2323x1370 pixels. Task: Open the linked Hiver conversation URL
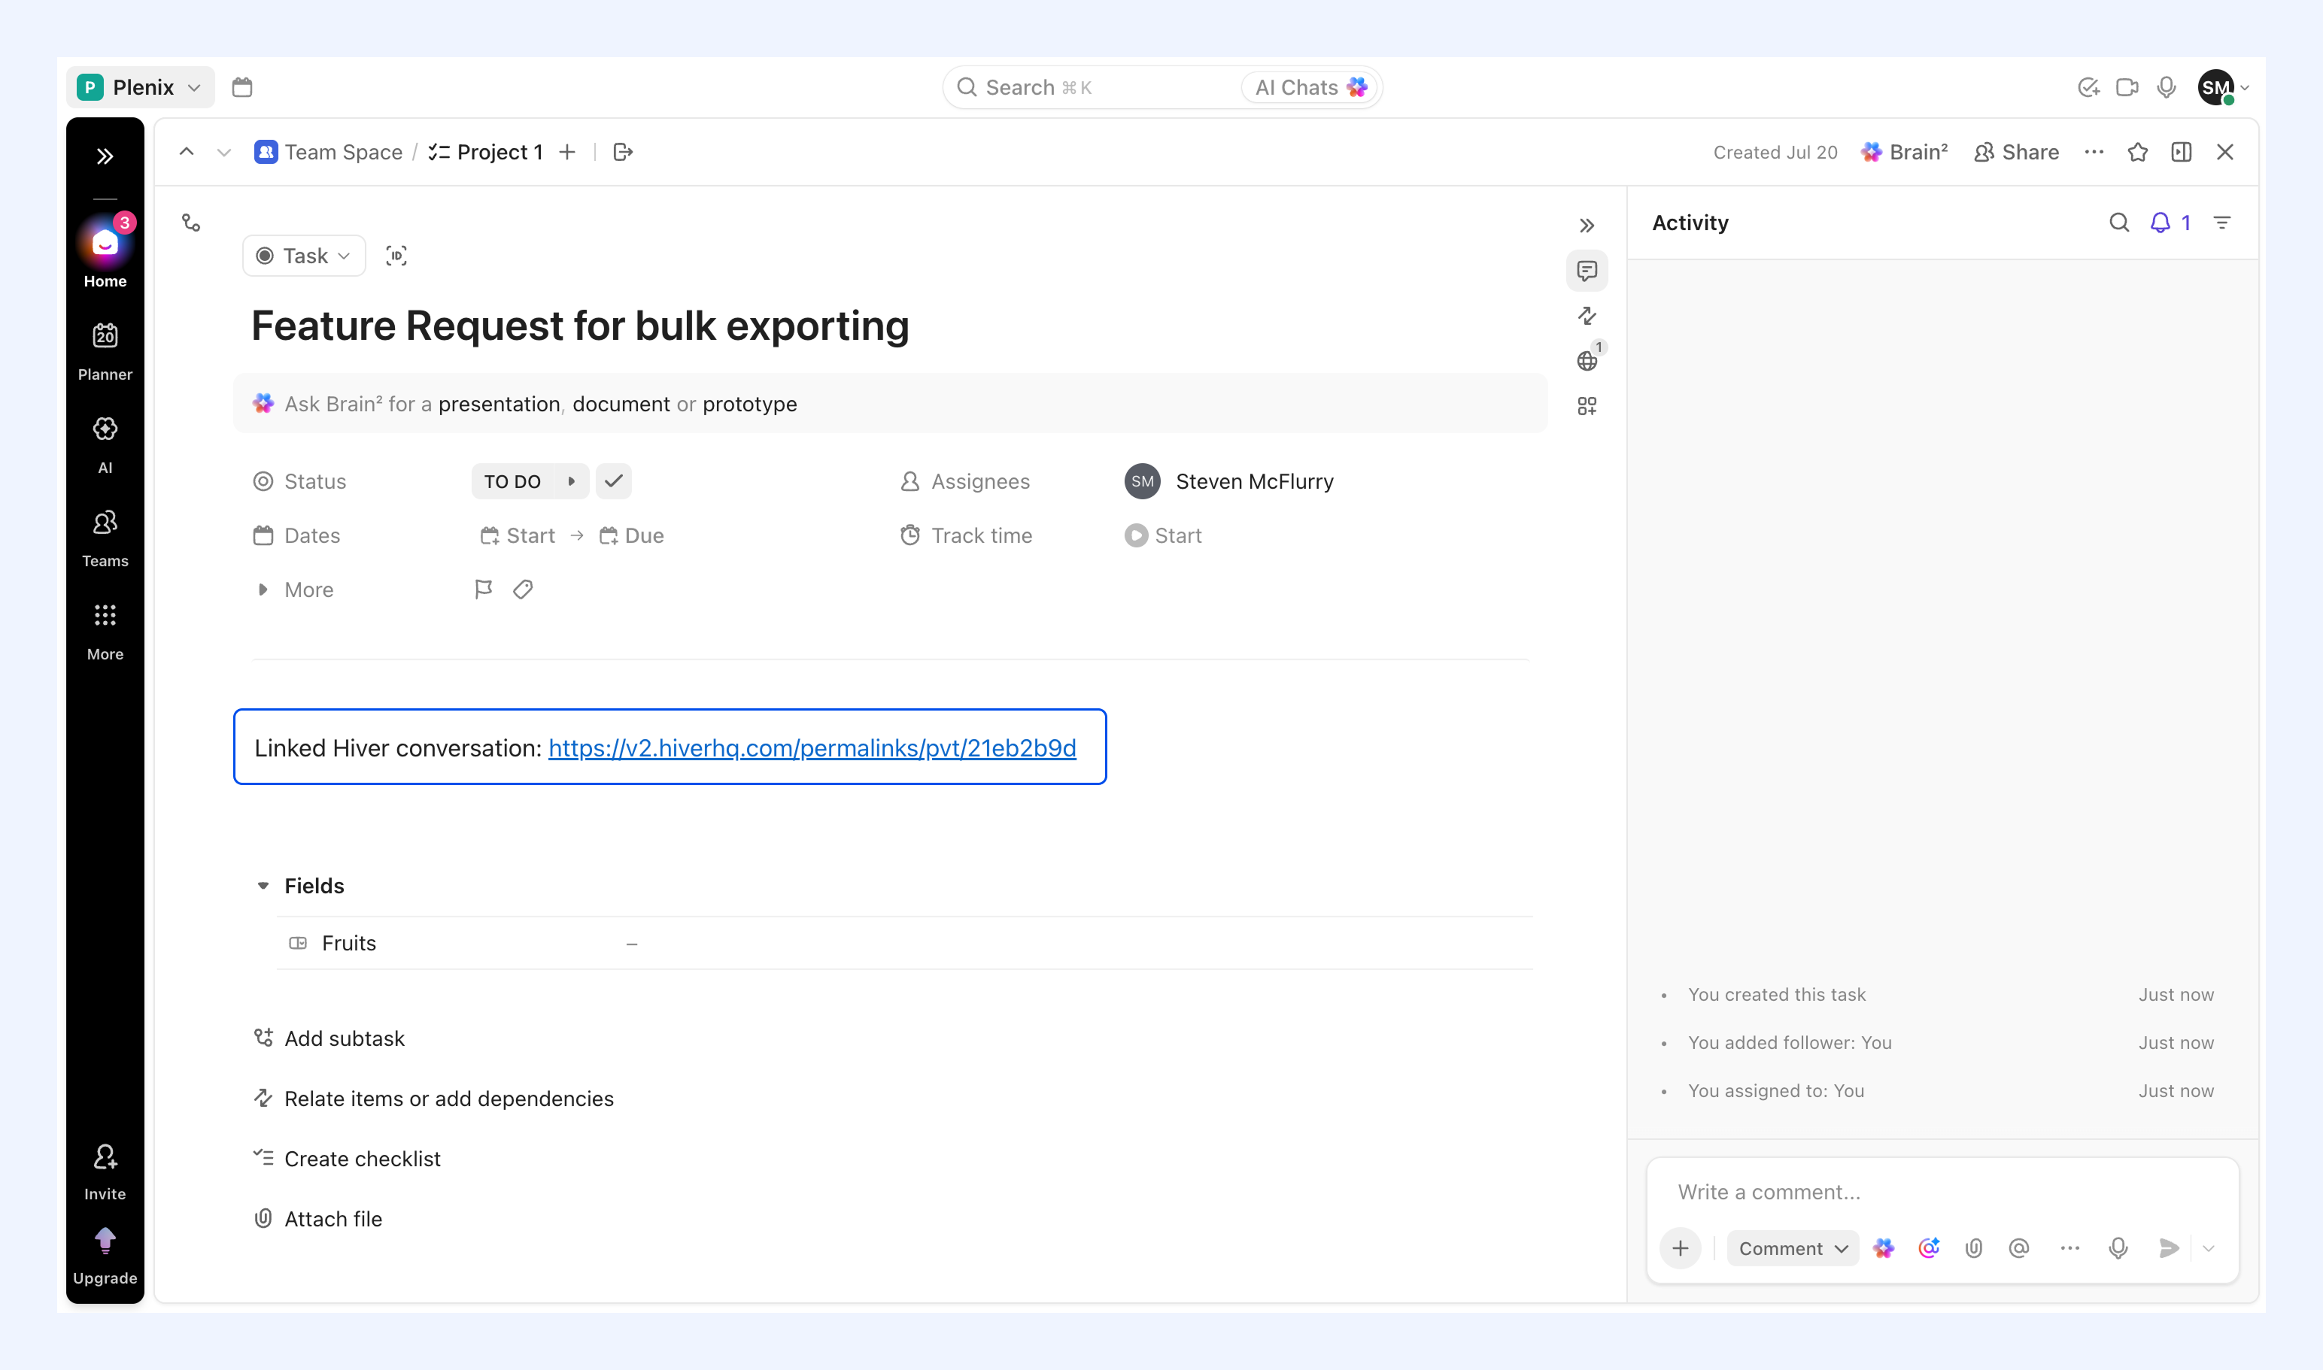(x=812, y=747)
